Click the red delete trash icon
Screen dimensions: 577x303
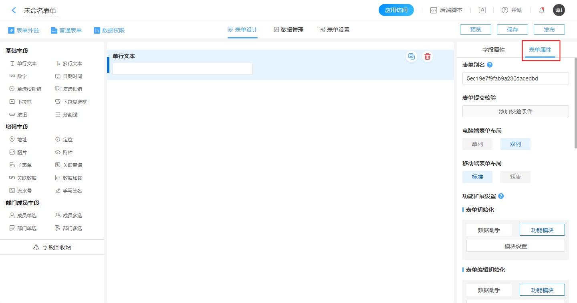tap(428, 56)
